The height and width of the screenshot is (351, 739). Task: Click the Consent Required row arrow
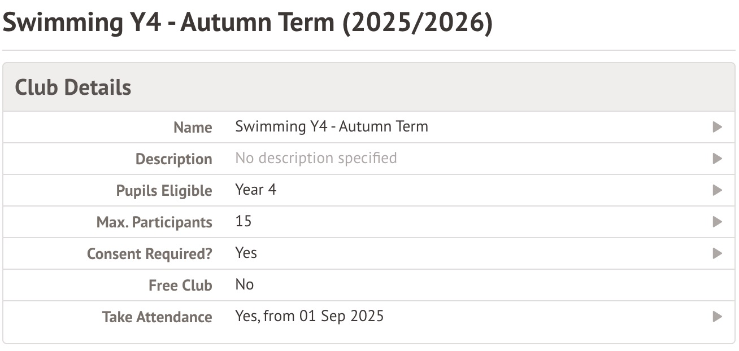(718, 253)
